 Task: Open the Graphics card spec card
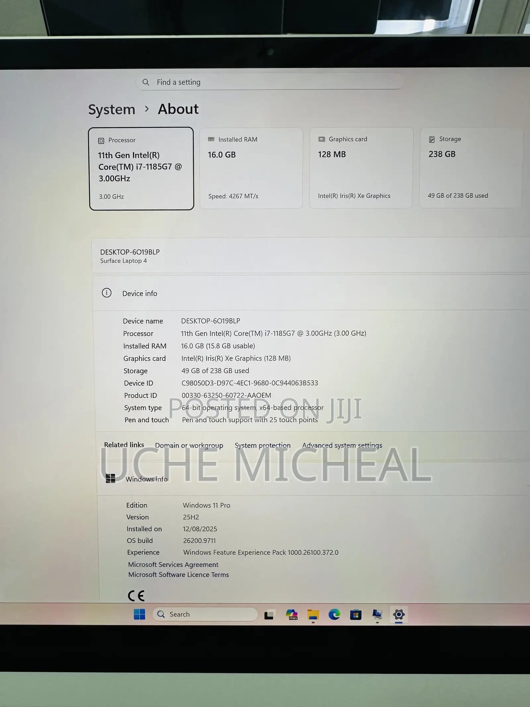(x=361, y=168)
